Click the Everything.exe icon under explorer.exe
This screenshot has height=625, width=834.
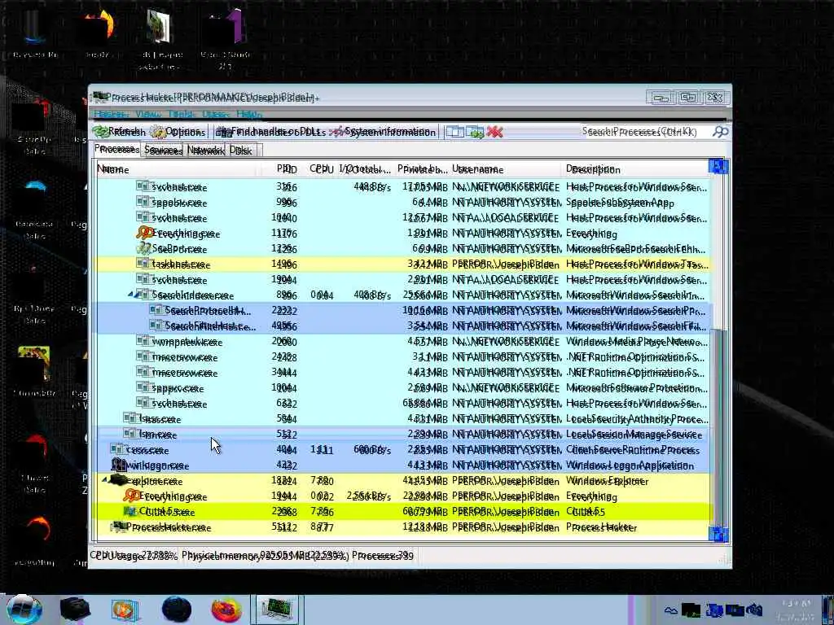pos(131,496)
